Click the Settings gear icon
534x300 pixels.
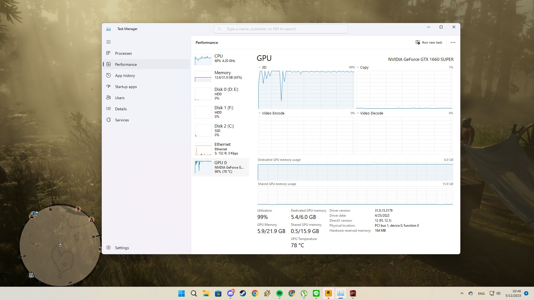click(x=108, y=247)
